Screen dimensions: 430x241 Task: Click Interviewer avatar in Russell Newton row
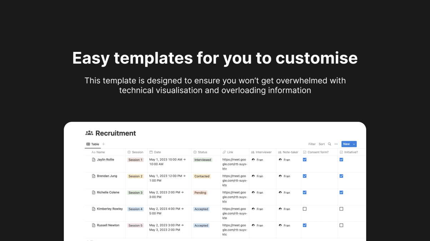253,225
